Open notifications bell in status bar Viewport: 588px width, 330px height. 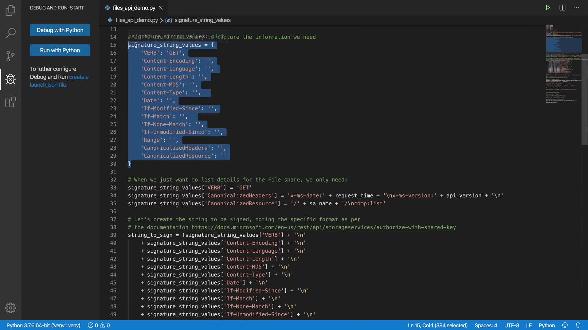point(578,325)
